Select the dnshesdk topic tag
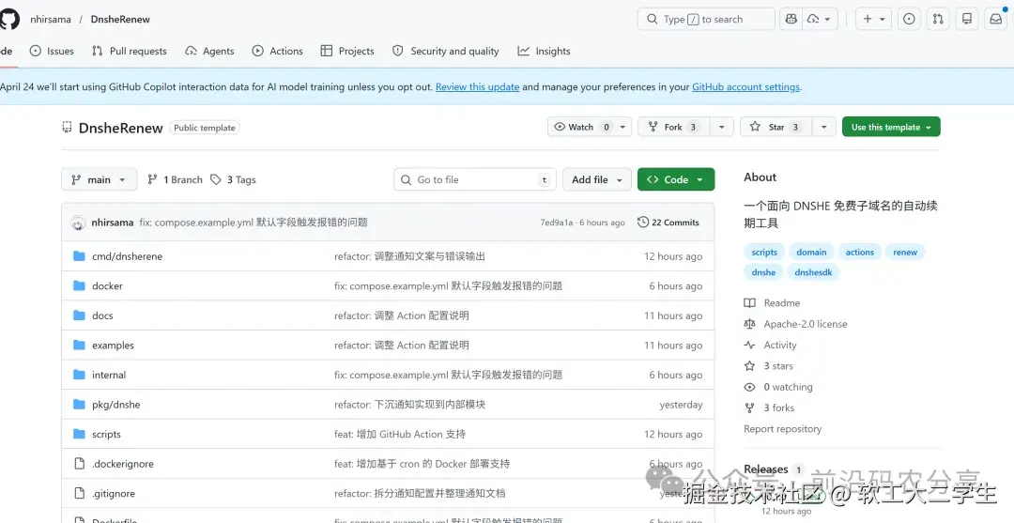The image size is (1014, 523). coord(813,272)
